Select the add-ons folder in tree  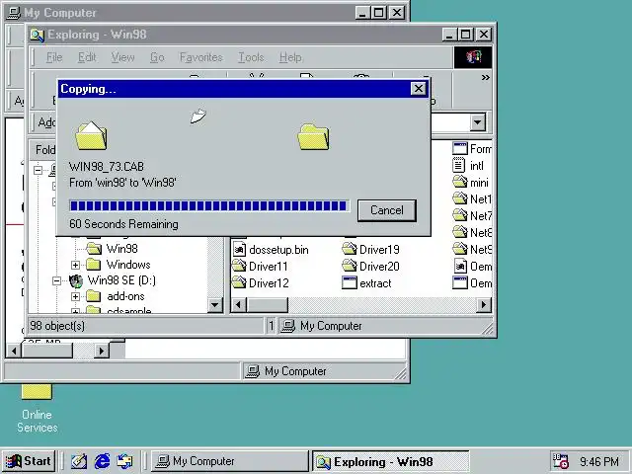click(x=125, y=296)
